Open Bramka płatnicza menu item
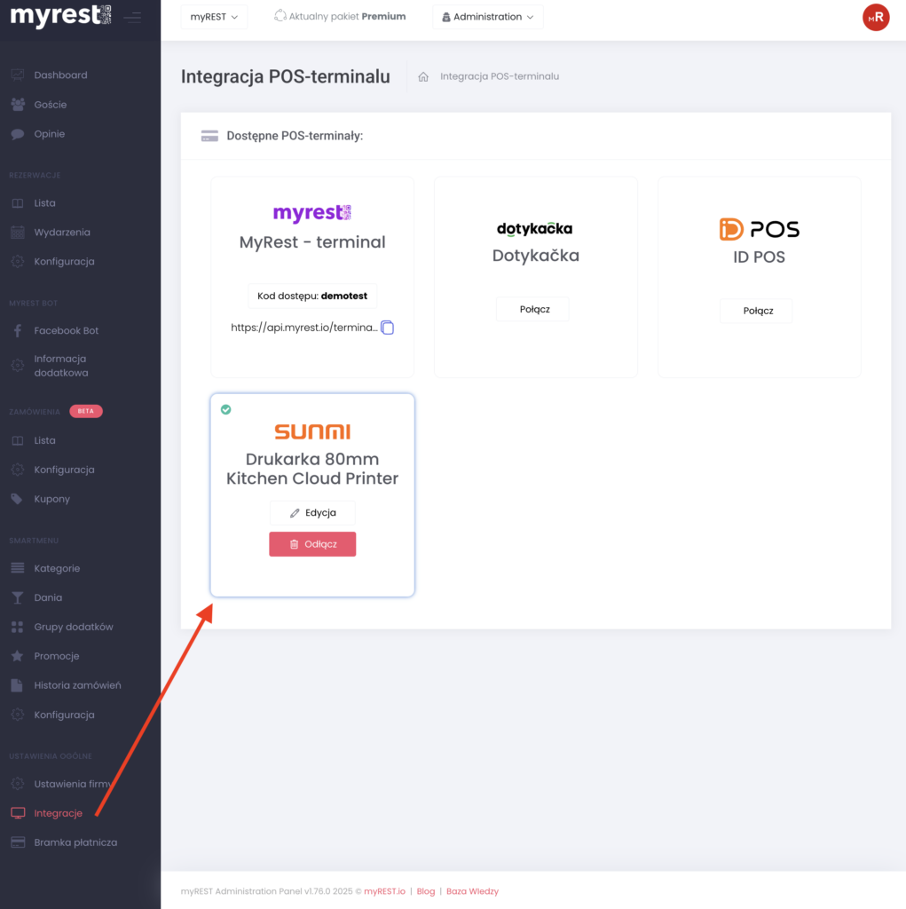Image resolution: width=906 pixels, height=909 pixels. (x=75, y=842)
